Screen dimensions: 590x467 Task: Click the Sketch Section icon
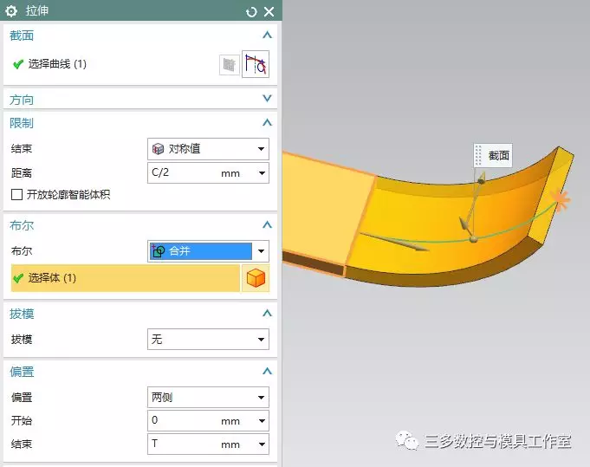pos(229,65)
